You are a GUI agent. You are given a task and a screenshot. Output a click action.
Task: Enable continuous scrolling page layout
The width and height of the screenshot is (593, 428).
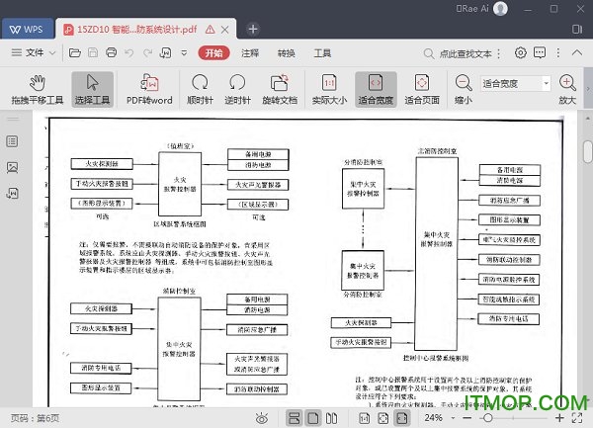coord(294,418)
